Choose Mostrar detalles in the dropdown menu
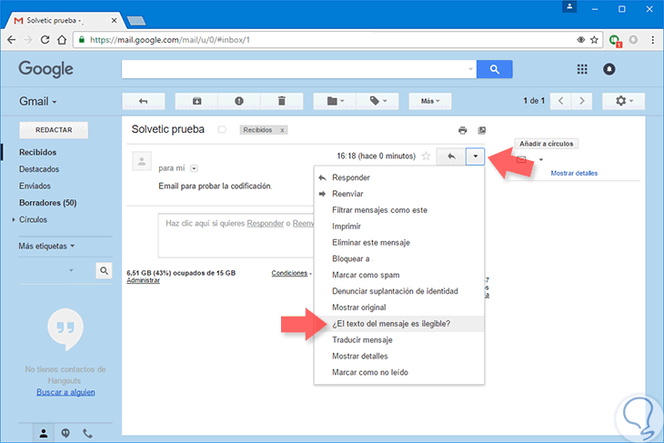 (399, 357)
